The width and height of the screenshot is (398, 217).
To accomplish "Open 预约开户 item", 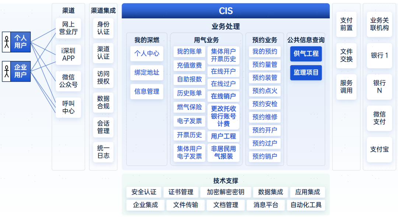I will [265, 131].
